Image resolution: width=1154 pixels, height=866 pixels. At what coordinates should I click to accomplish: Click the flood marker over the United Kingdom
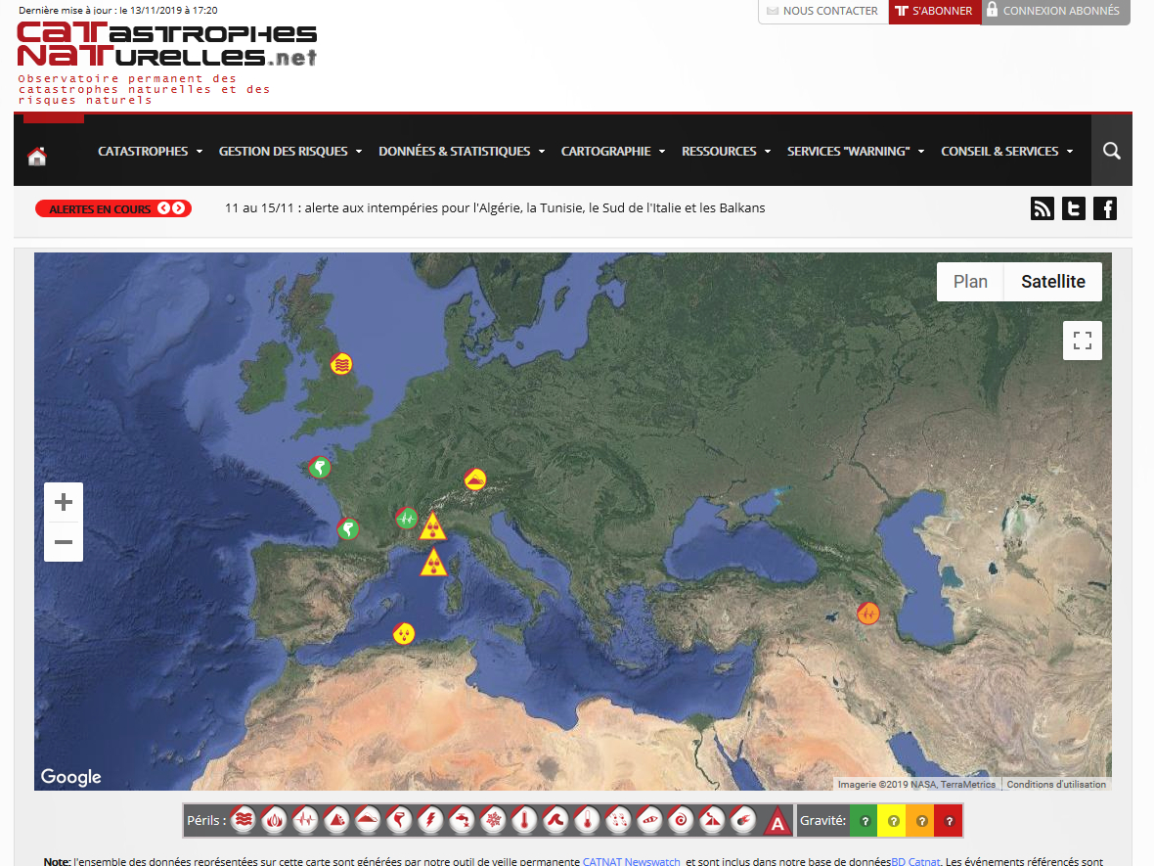click(x=341, y=364)
